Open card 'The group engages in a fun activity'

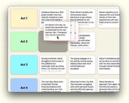tap(82, 65)
